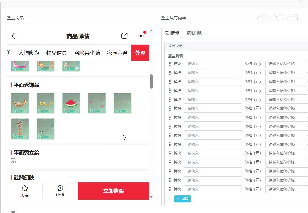
Task: Click drag handle of the last 模块 row
Action: [x=170, y=189]
